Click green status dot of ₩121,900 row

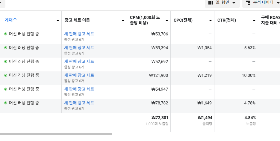6,75
